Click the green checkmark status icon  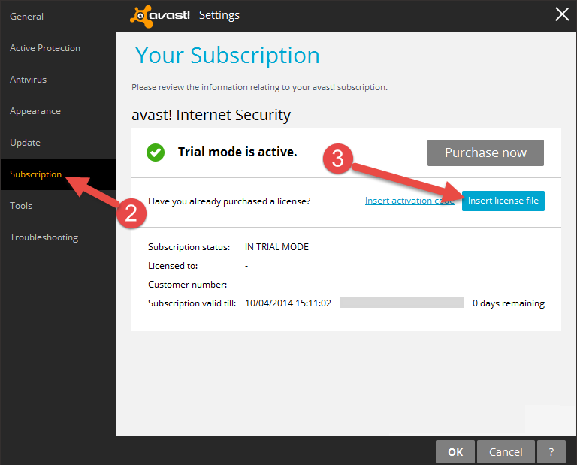tap(156, 152)
